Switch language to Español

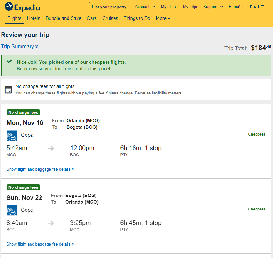coord(236,7)
